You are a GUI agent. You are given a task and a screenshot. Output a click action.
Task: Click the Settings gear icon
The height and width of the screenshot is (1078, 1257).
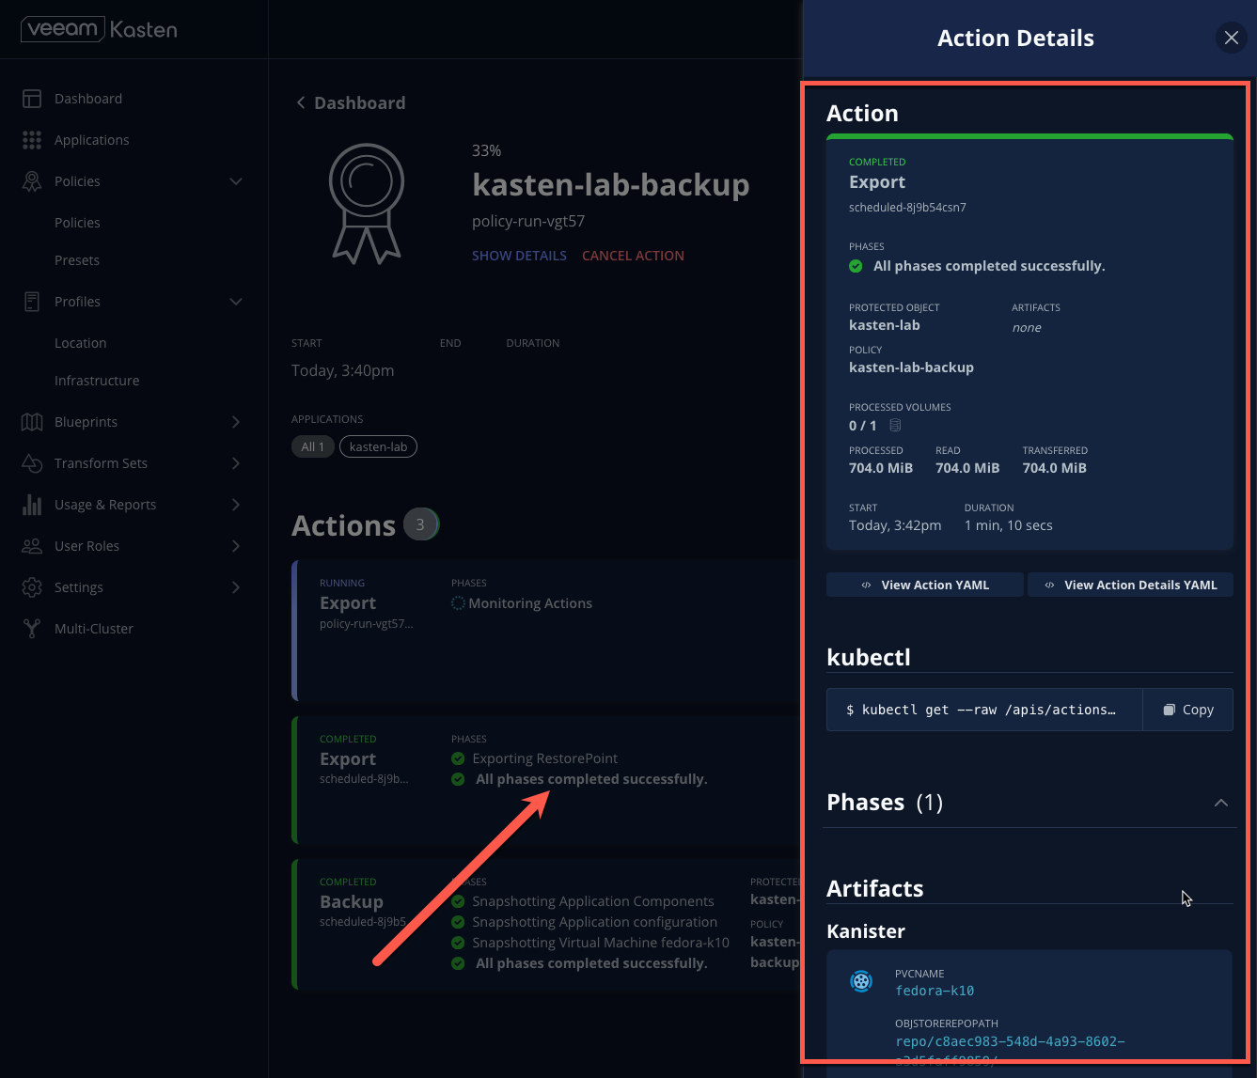click(x=32, y=587)
